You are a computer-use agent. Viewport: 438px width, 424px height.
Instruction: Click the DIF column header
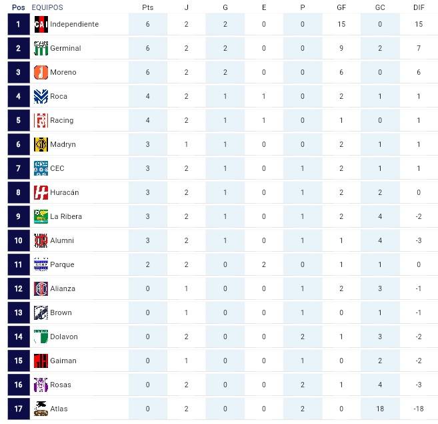(419, 7)
